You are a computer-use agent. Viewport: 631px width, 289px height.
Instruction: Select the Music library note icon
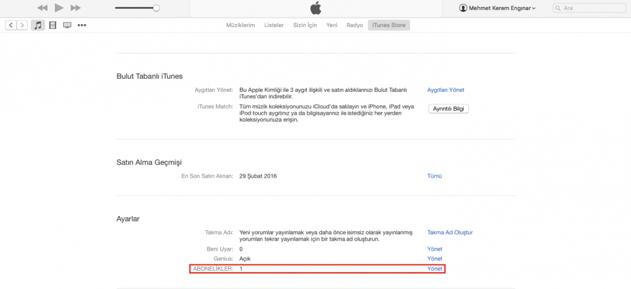(38, 25)
